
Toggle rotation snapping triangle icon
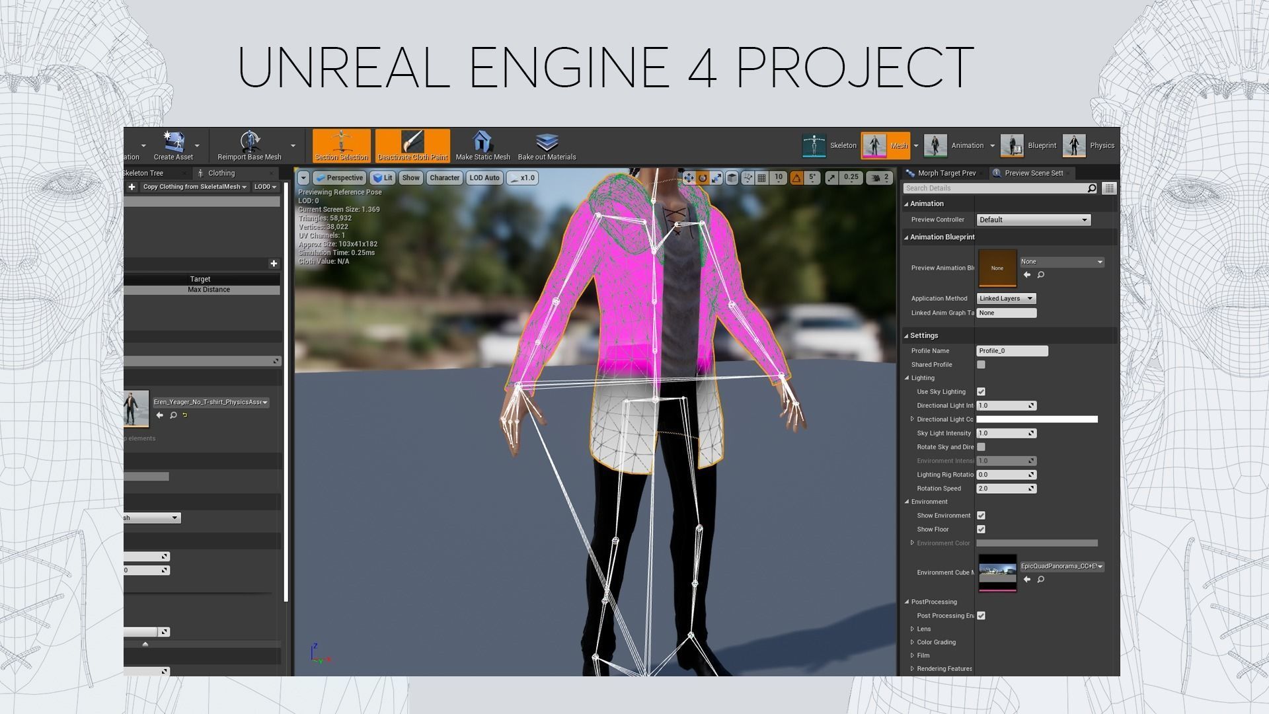(x=796, y=178)
